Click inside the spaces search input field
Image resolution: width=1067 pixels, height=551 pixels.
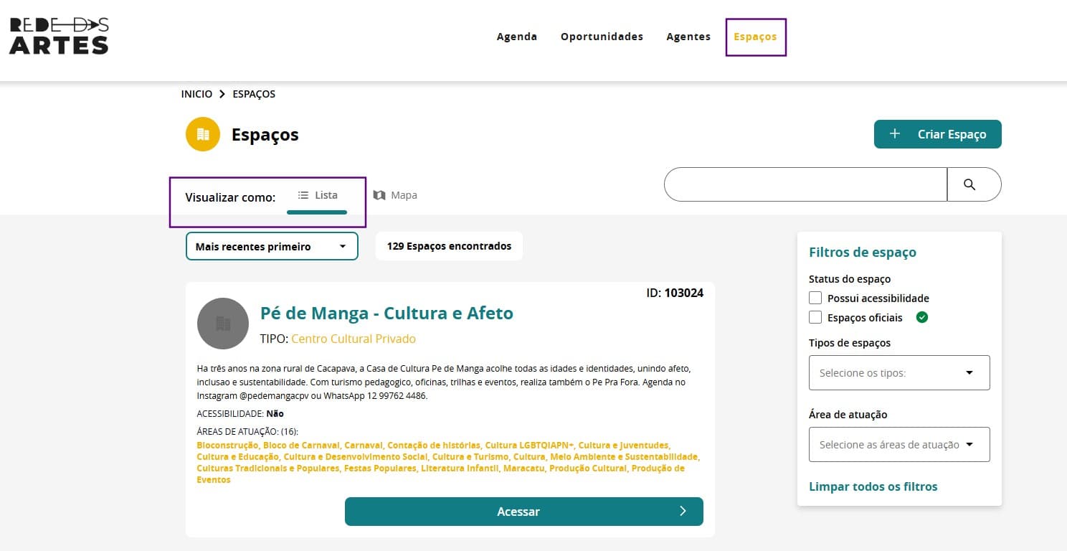coord(805,184)
